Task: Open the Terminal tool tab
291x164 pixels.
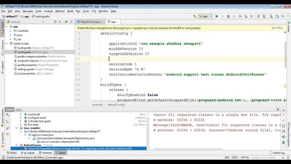Action: (x=45, y=153)
